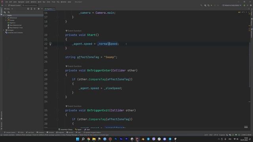Click Event function hint above OnTriggerEnter
The height and width of the screenshot is (142, 253).
pos(74,66)
